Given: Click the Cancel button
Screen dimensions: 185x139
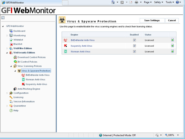Looking at the screenshot, I should pyautogui.click(x=172, y=21).
